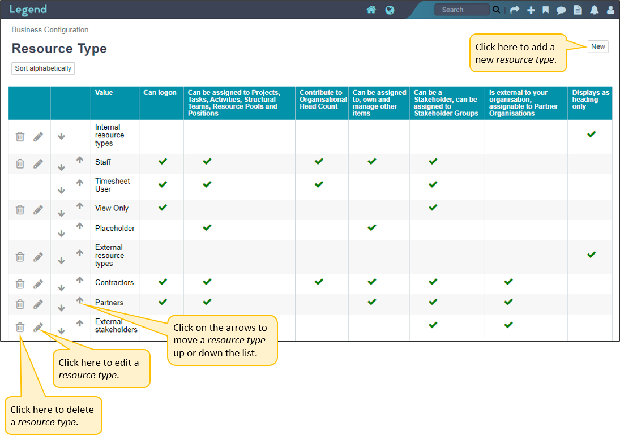Click the Legend logo

click(x=28, y=10)
